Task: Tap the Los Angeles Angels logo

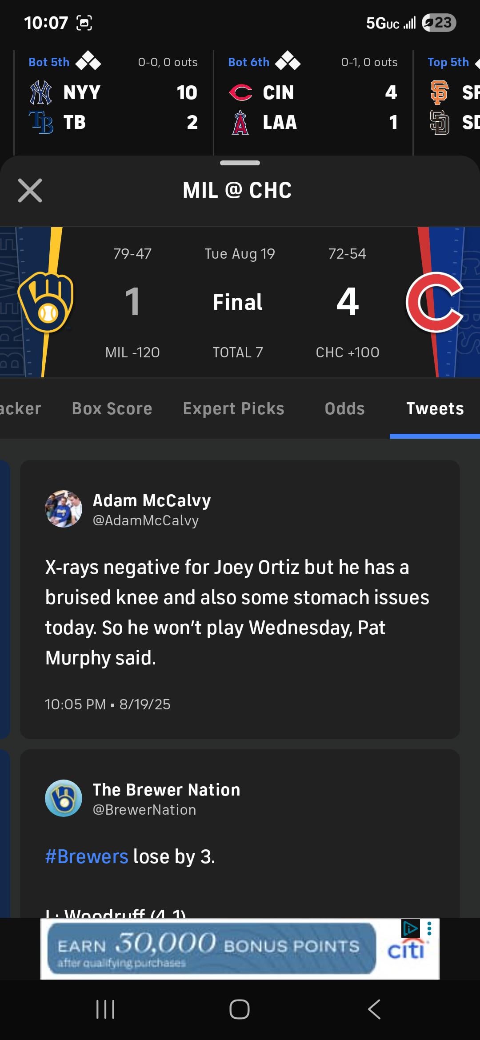Action: 240,123
